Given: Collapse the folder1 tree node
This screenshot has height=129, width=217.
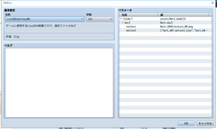Looking at the screenshot, I should (121, 19).
